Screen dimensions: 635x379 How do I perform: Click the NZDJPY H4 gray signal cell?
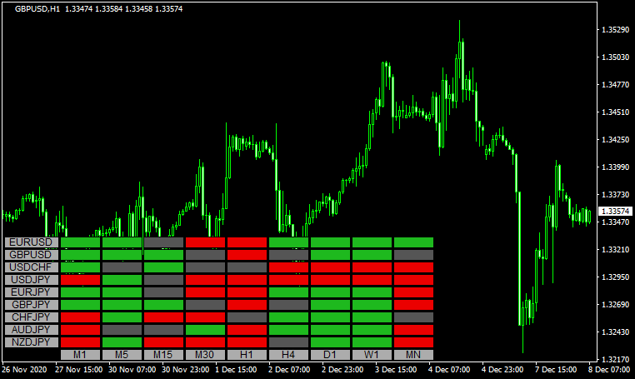pyautogui.click(x=288, y=342)
